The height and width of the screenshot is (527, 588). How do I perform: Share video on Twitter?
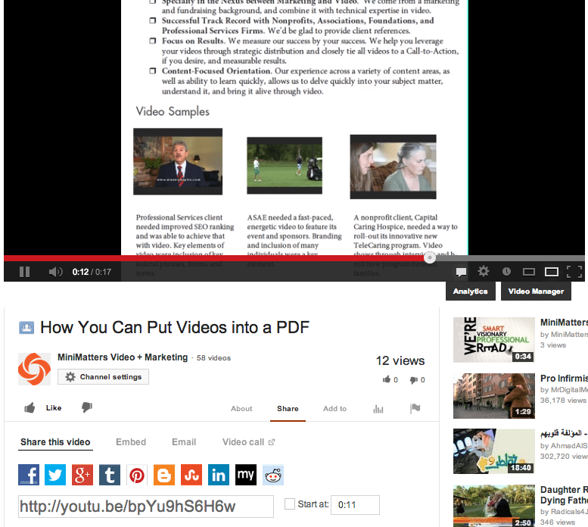click(55, 475)
